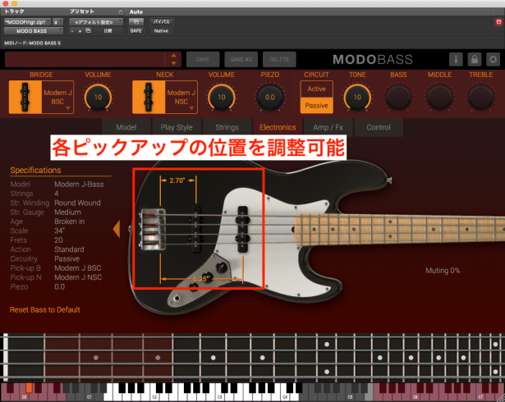
Task: Click the Modern J-Bass model value in Specifications
Action: coord(79,185)
